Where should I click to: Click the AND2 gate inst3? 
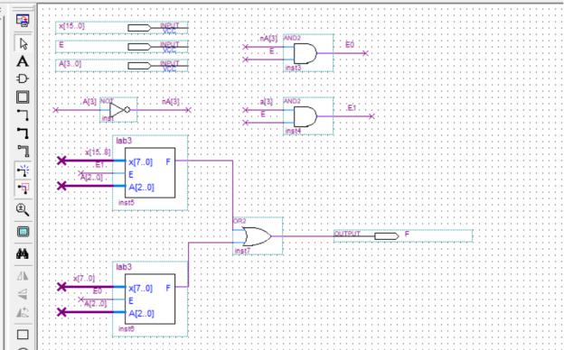308,53
